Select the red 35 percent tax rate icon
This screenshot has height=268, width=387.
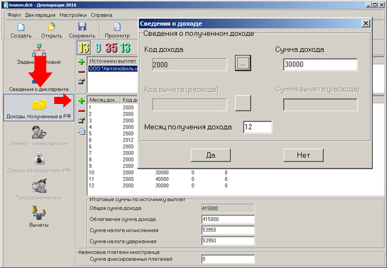pyautogui.click(x=112, y=48)
